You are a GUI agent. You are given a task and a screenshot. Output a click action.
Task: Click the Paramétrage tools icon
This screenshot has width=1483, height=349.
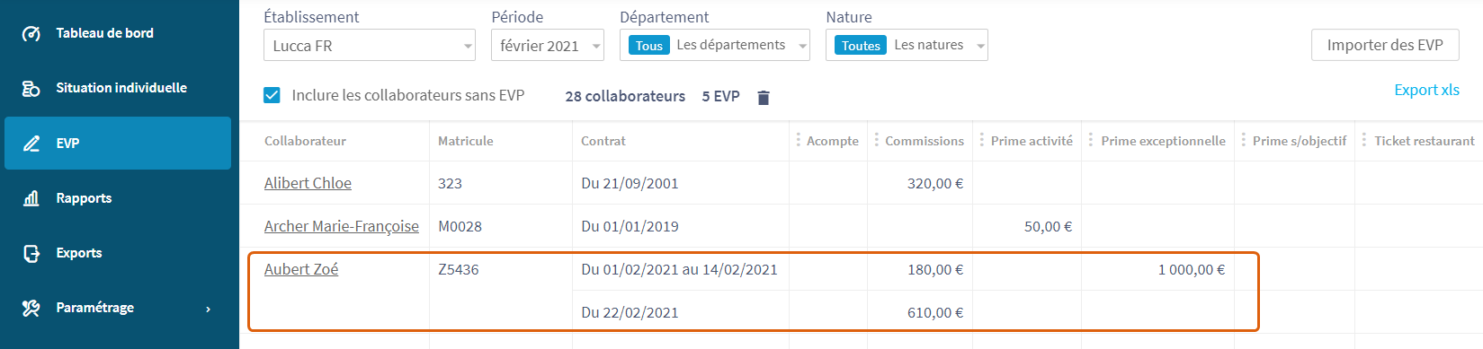(x=31, y=308)
